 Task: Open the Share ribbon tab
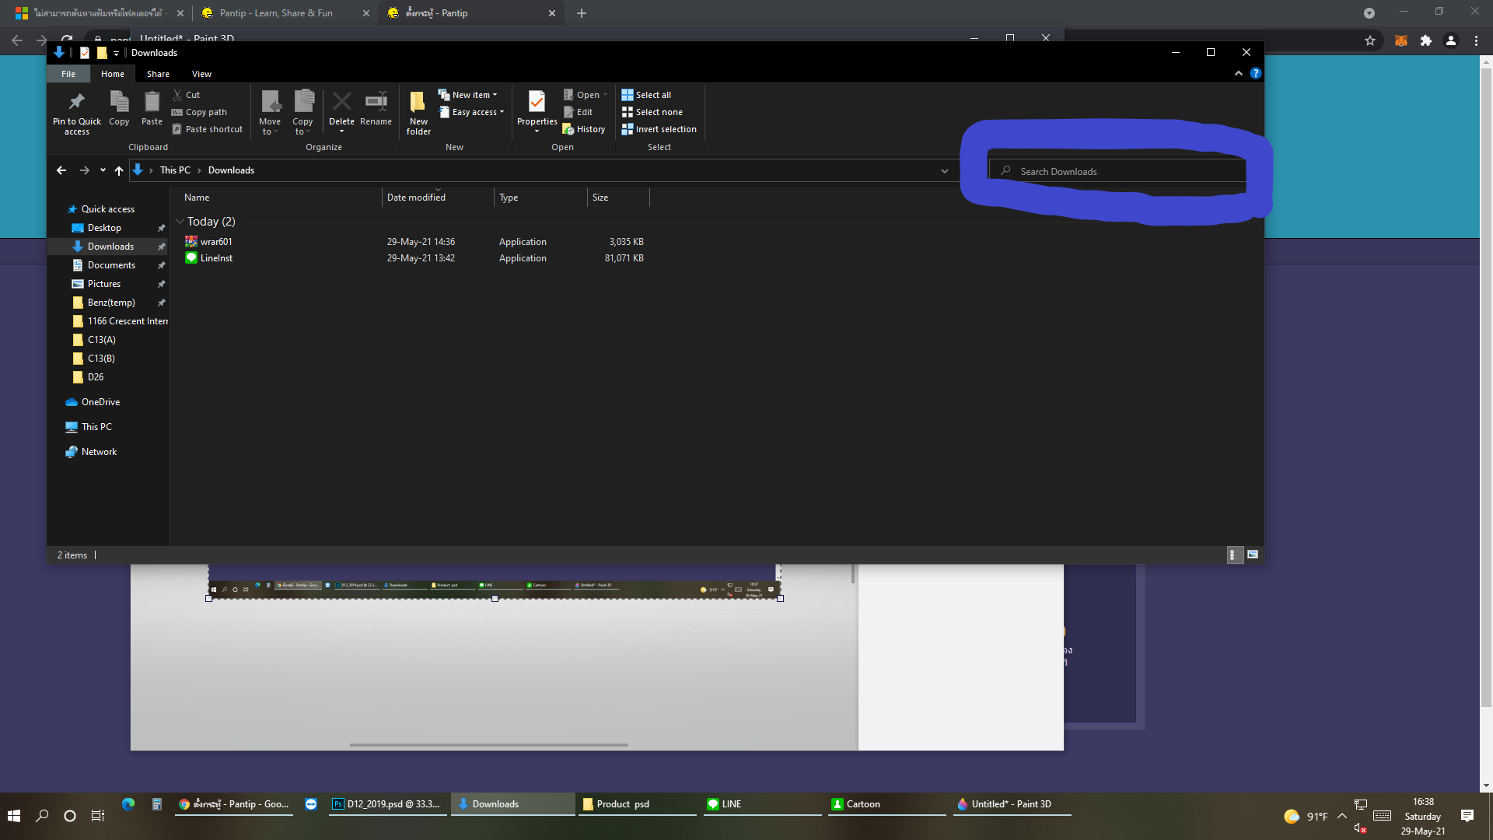click(x=158, y=74)
